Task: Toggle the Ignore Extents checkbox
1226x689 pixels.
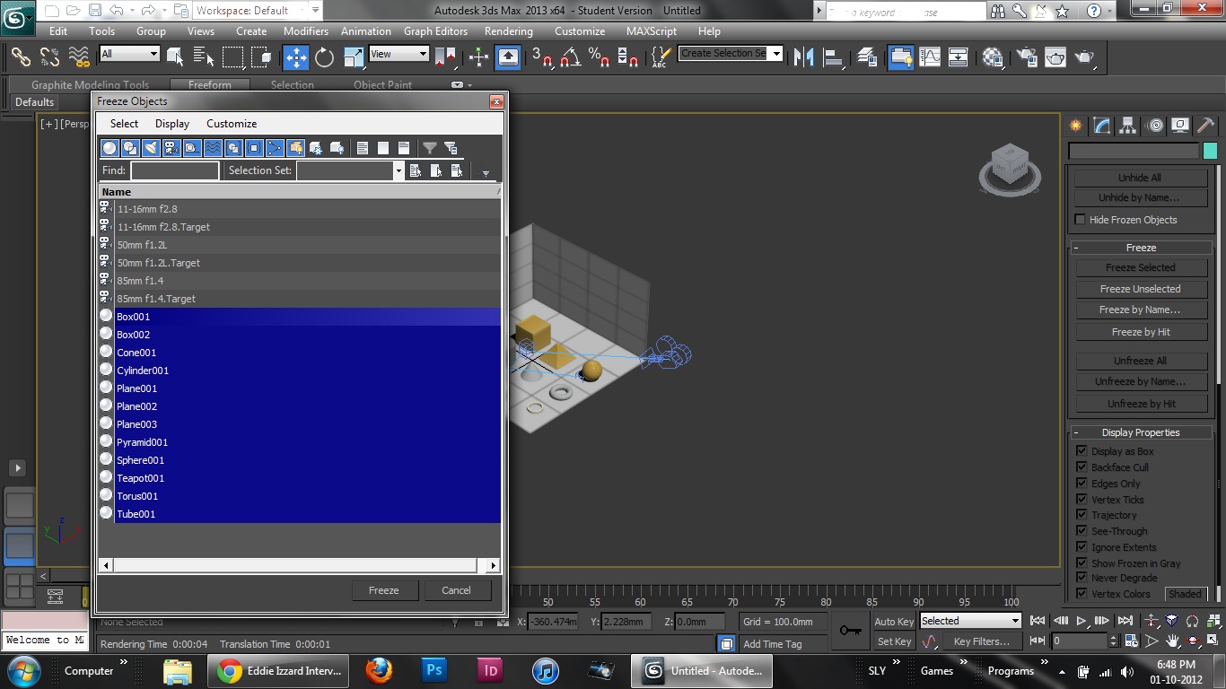Action: coord(1082,547)
